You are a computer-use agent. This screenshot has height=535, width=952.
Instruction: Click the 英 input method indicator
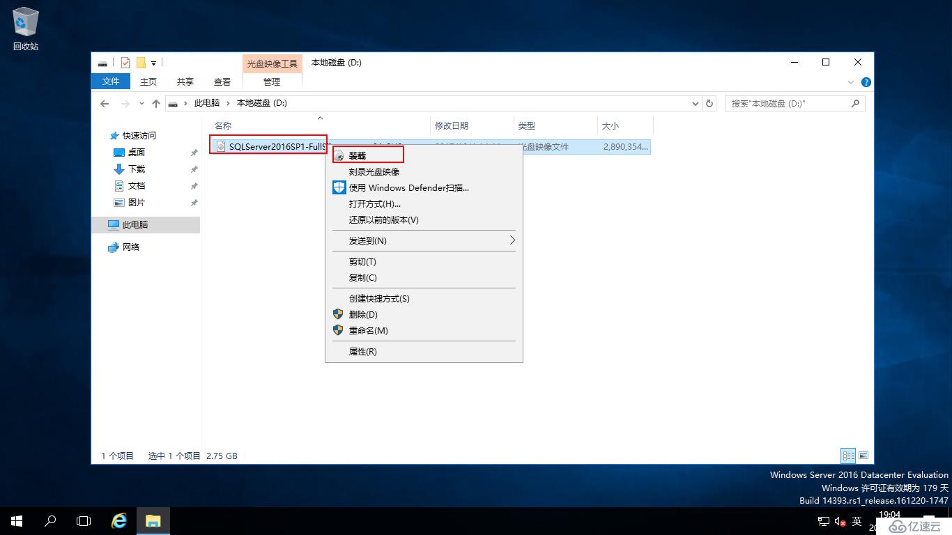(x=857, y=521)
